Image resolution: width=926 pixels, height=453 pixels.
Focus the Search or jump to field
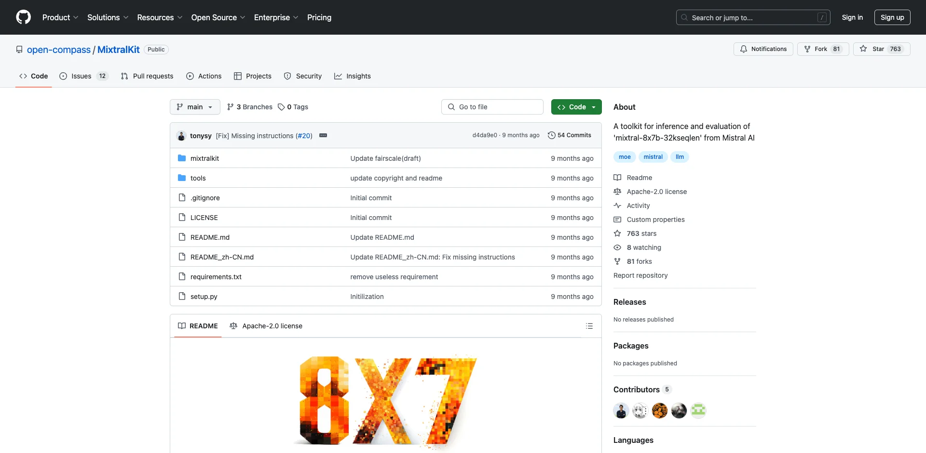click(x=753, y=17)
